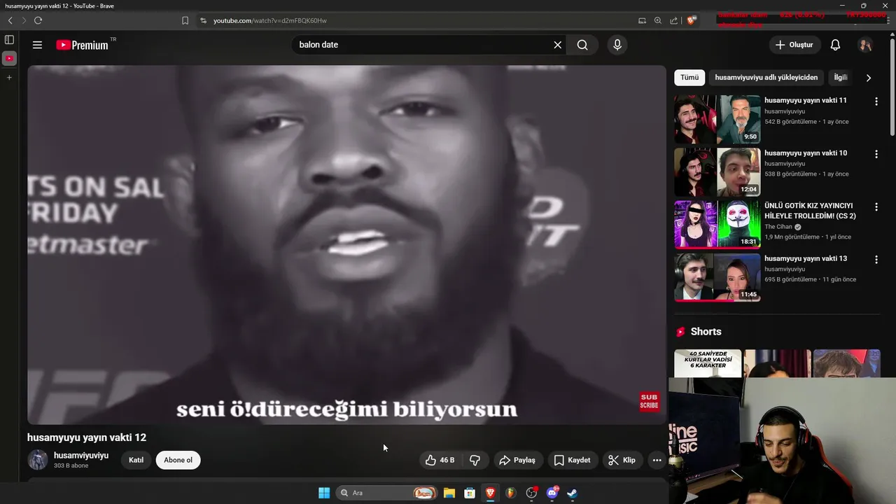Open the notifications bell
896x504 pixels.
click(x=835, y=45)
